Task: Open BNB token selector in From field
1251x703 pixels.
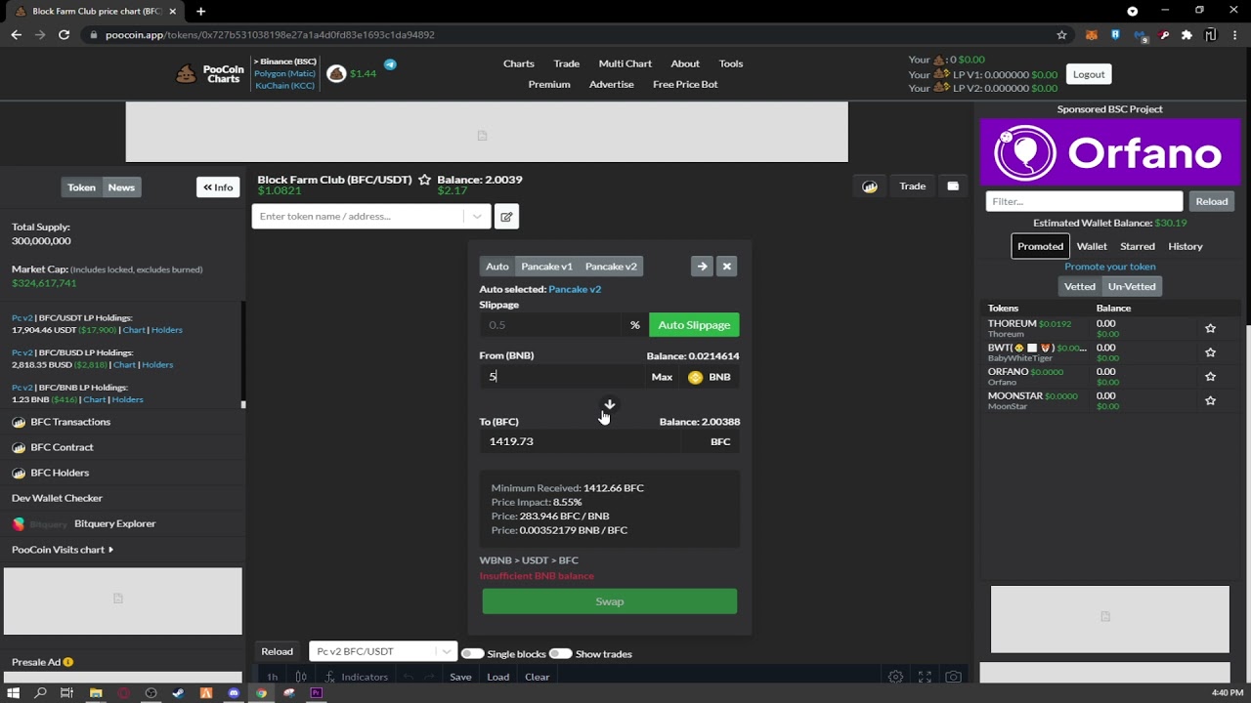Action: 710,377
